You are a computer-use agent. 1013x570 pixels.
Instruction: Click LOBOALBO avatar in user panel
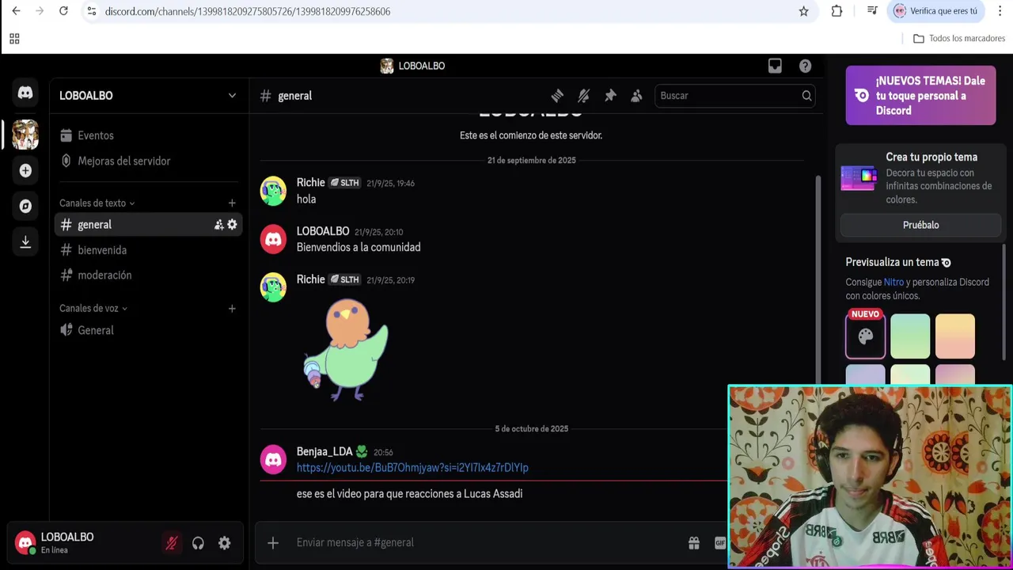click(25, 543)
